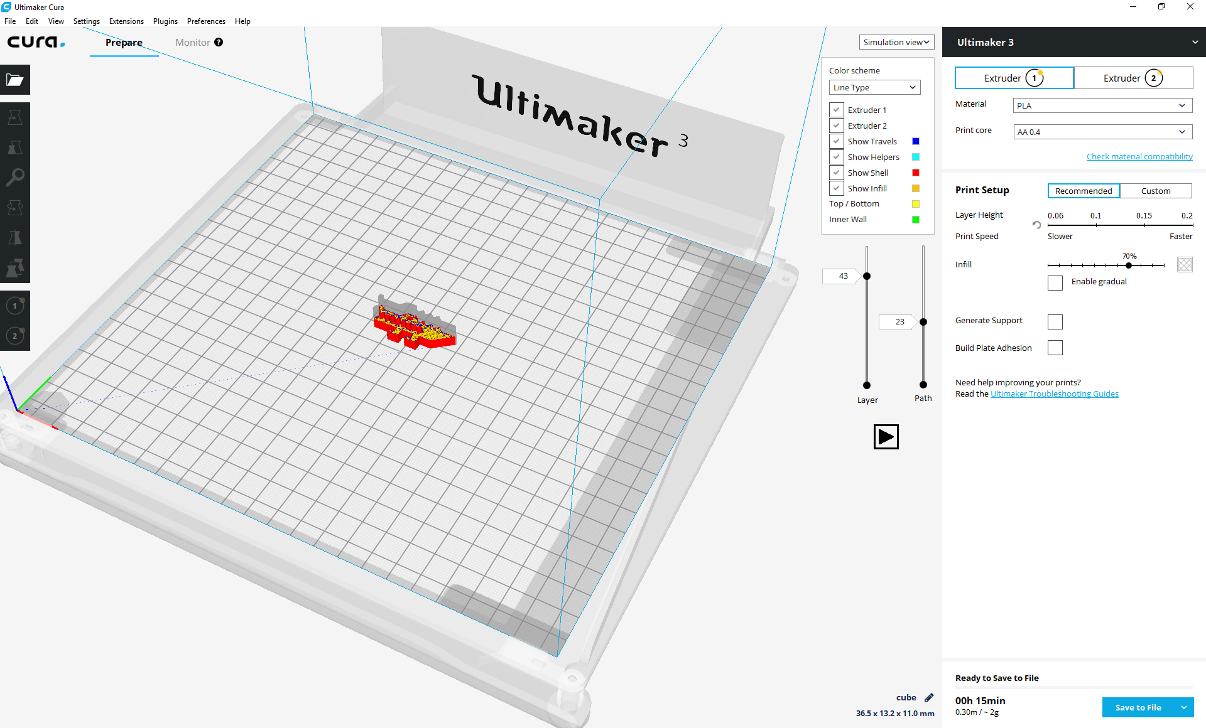1206x728 pixels.
Task: Enable Generate Support
Action: pyautogui.click(x=1055, y=321)
